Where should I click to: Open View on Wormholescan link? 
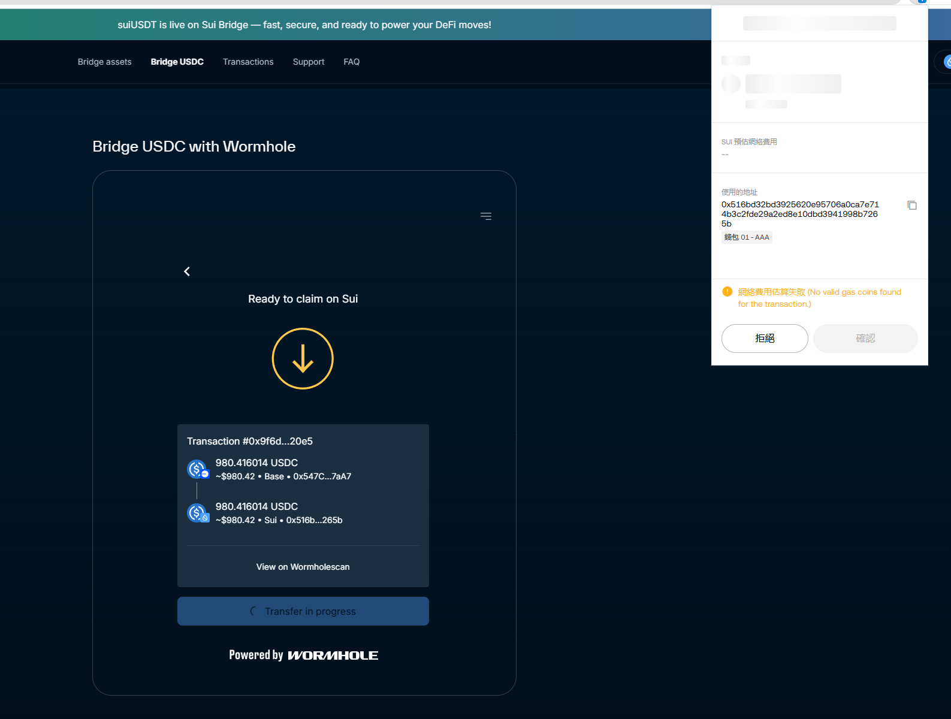pos(303,567)
